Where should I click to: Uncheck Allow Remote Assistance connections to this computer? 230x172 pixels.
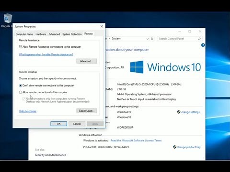point(21,47)
